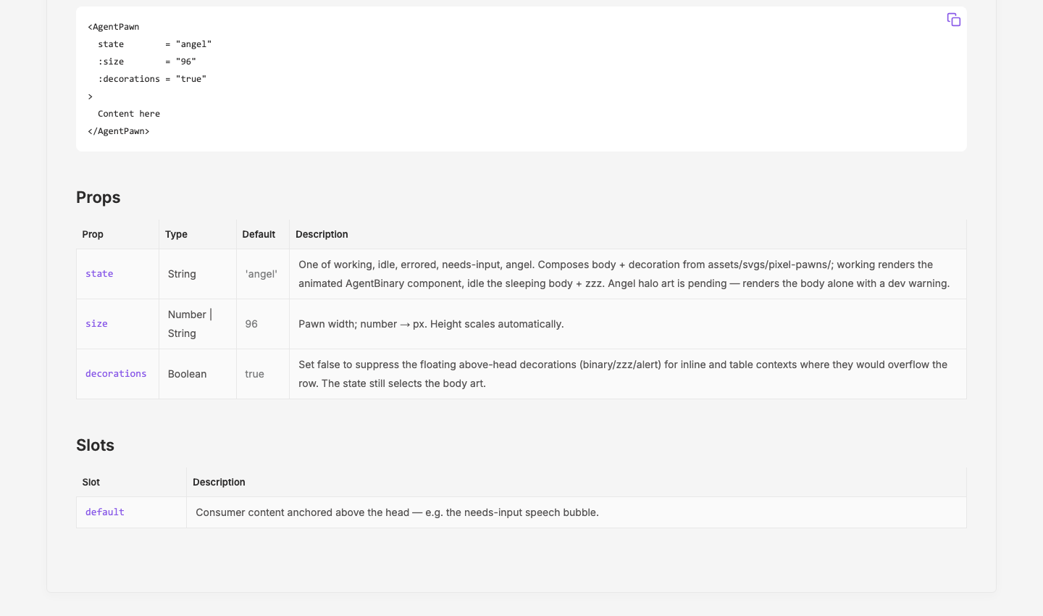Click the Description header in Props table

point(322,234)
